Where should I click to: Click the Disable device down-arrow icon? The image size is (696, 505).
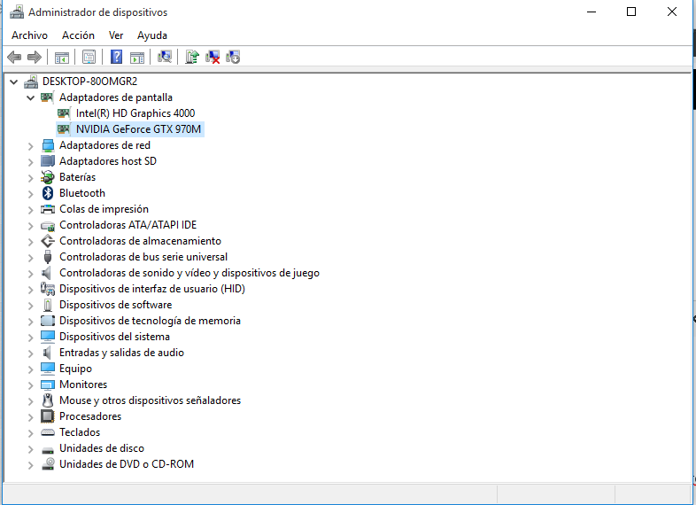tap(233, 57)
